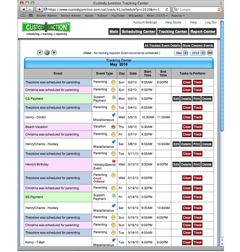
Task: Click the sunglasses face in Beach Vacation row
Action: (x=113, y=127)
